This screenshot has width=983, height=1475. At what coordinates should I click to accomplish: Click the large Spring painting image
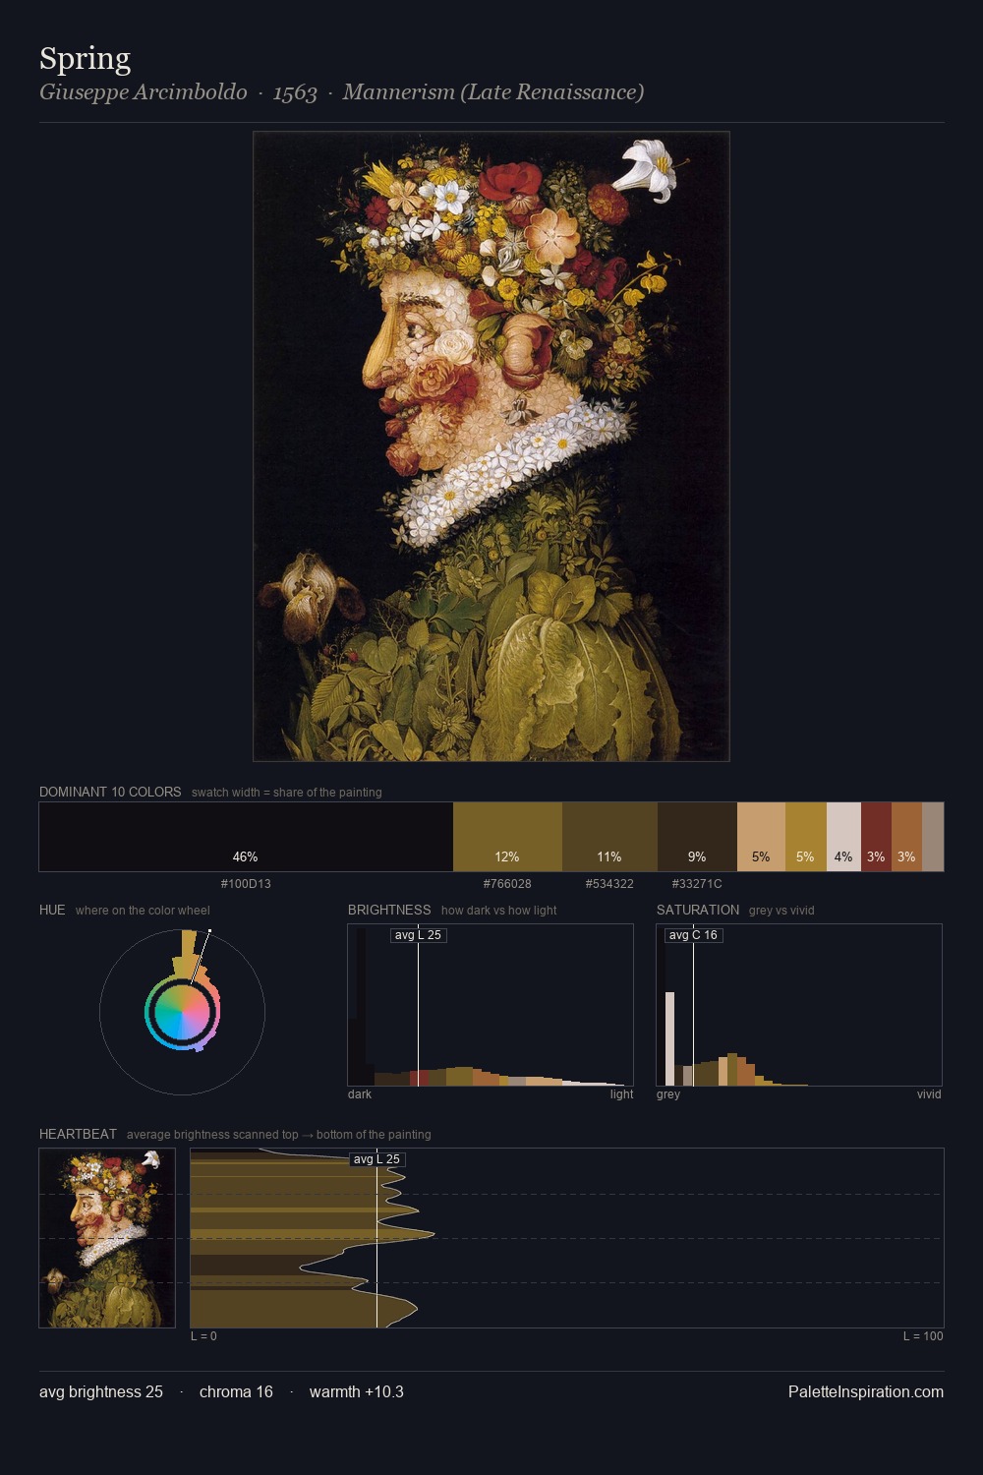click(x=491, y=446)
